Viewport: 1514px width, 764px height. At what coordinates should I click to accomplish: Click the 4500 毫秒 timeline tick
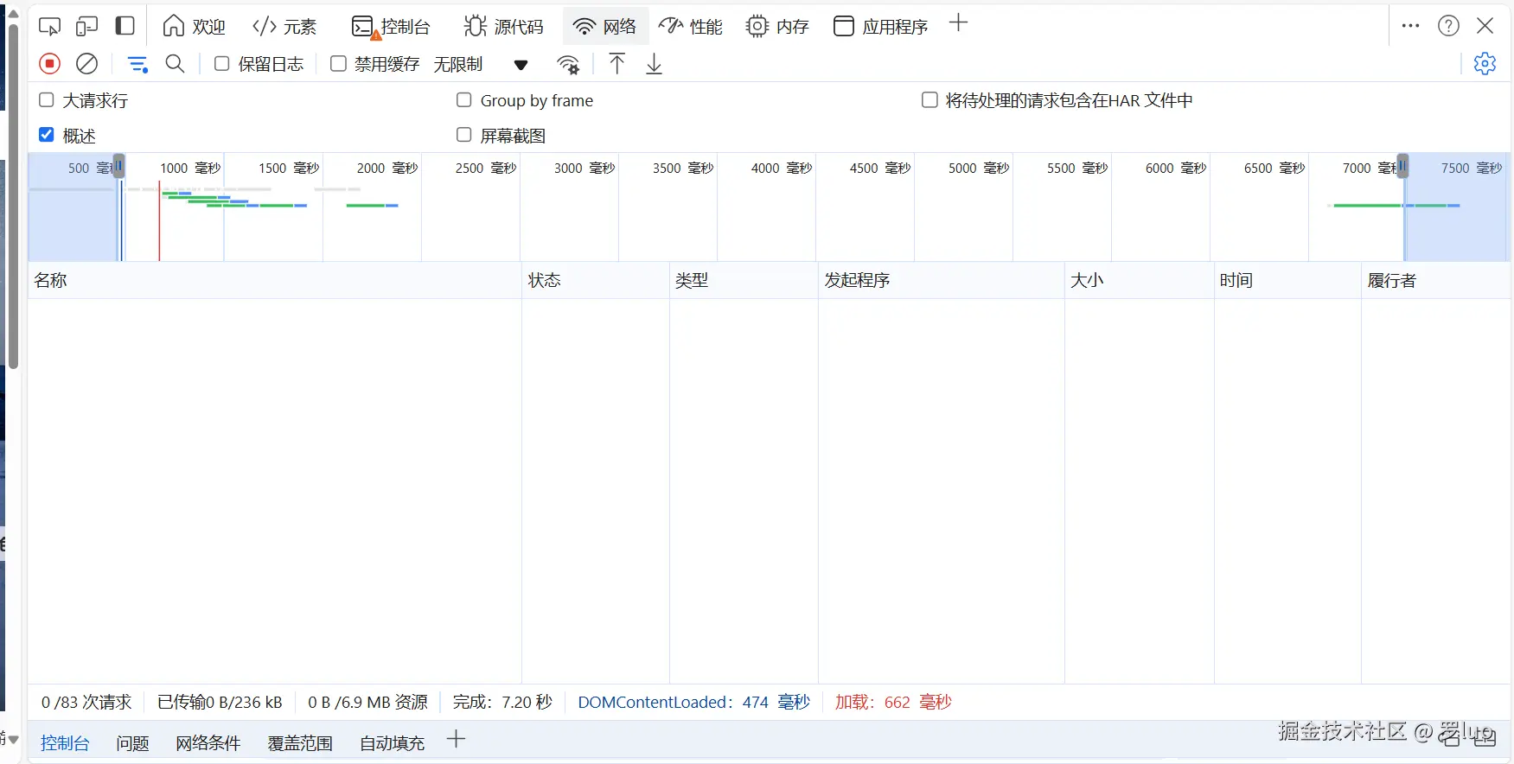tap(879, 168)
